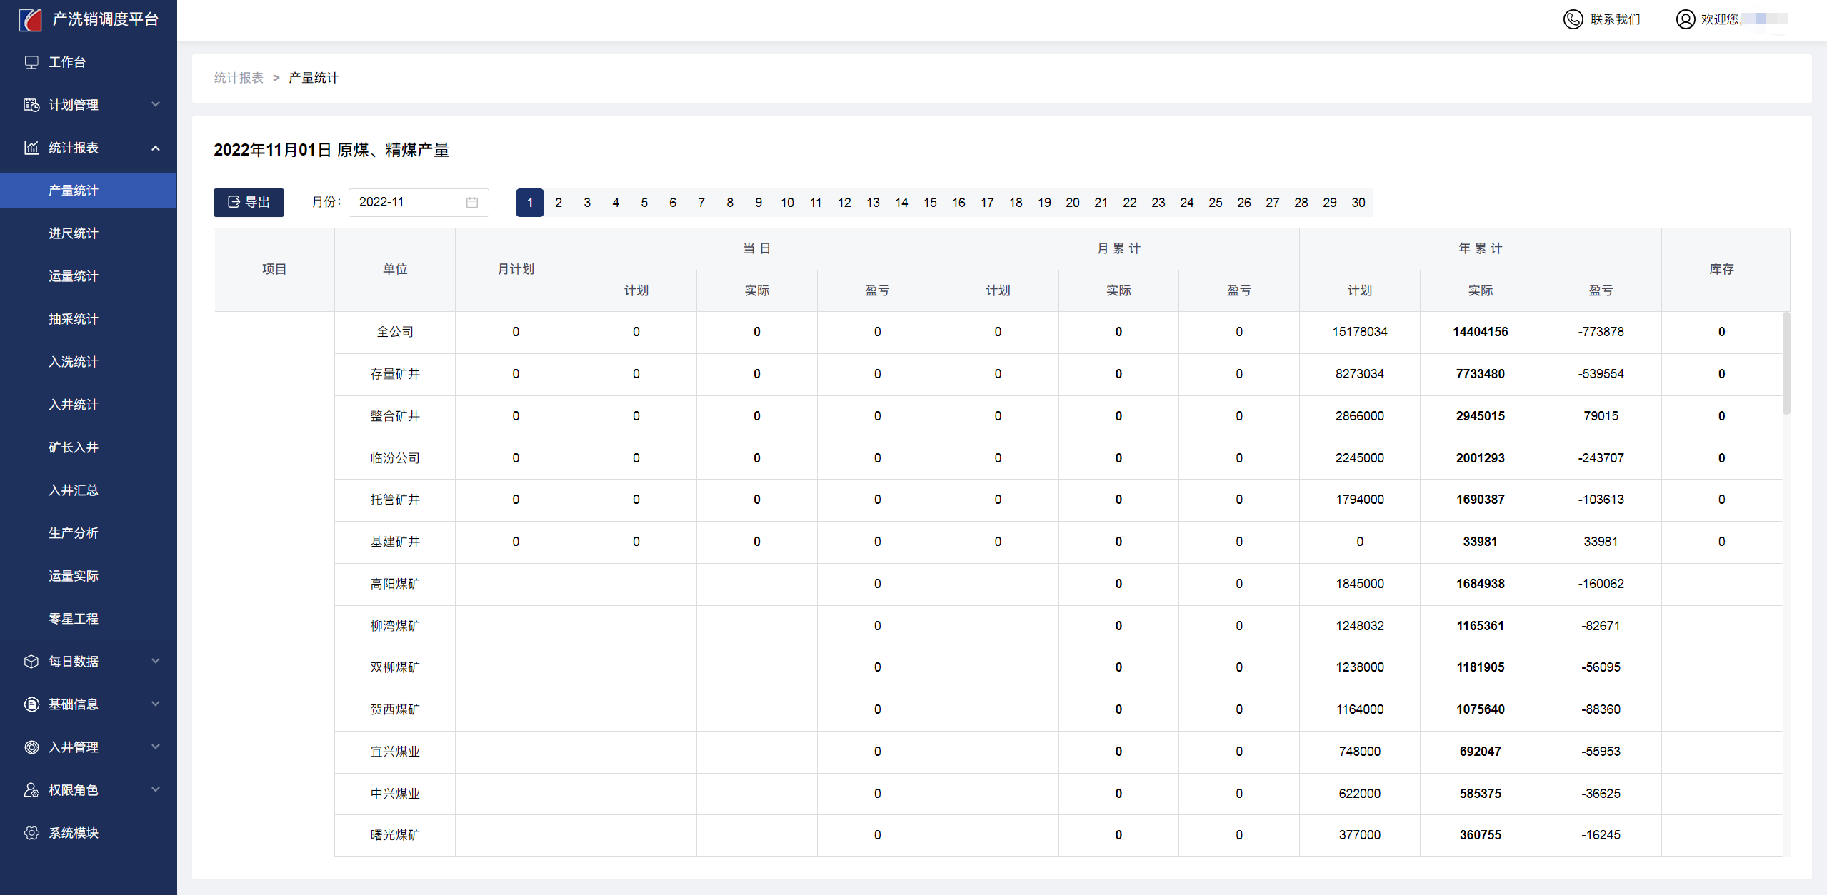Click 统计报表 breadcrumb link

tap(239, 78)
